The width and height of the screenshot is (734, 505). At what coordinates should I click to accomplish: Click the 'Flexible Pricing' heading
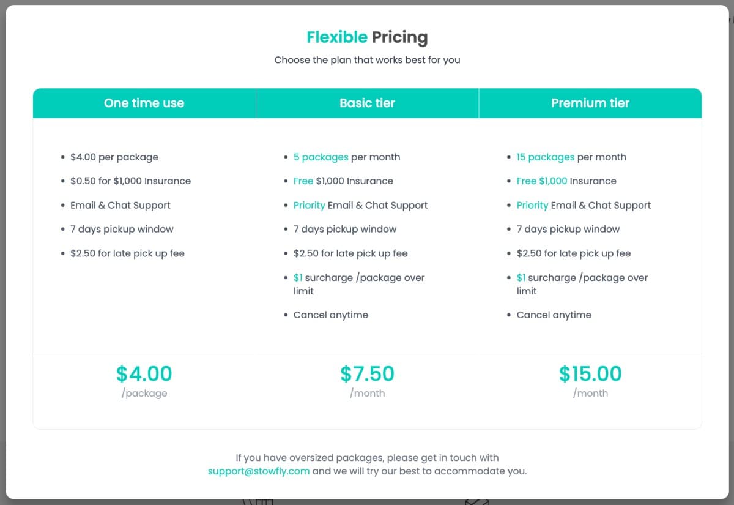click(367, 37)
